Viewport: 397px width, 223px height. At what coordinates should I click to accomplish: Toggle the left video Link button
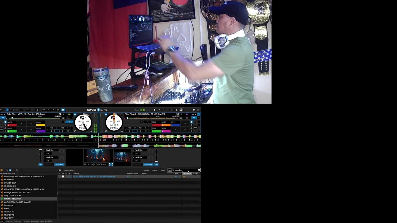[x=40, y=164]
